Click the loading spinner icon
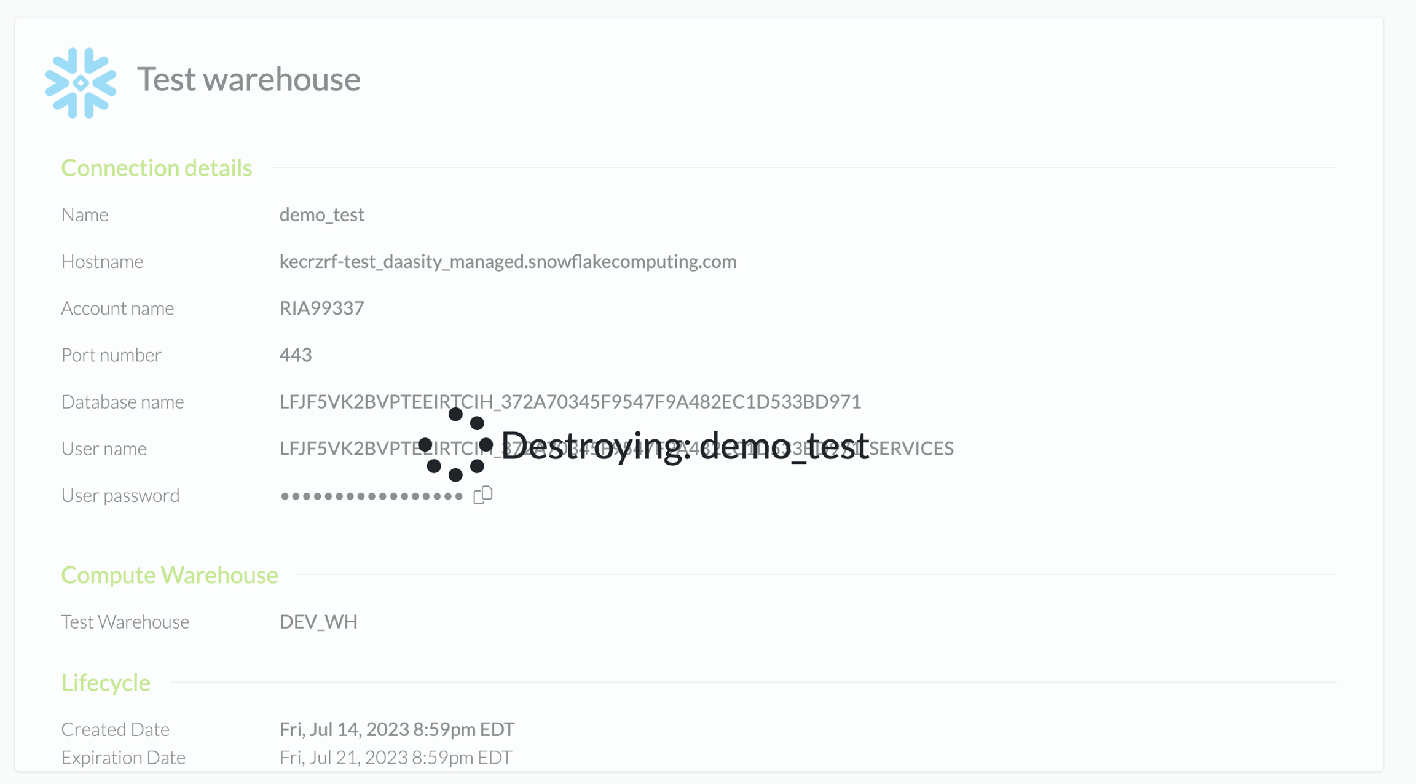The height and width of the screenshot is (784, 1416). pyautogui.click(x=455, y=445)
